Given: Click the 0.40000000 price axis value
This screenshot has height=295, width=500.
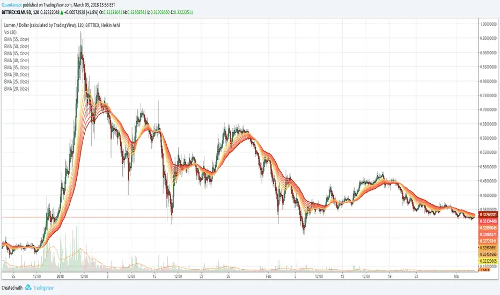Looking at the screenshot, I should click(x=489, y=195).
